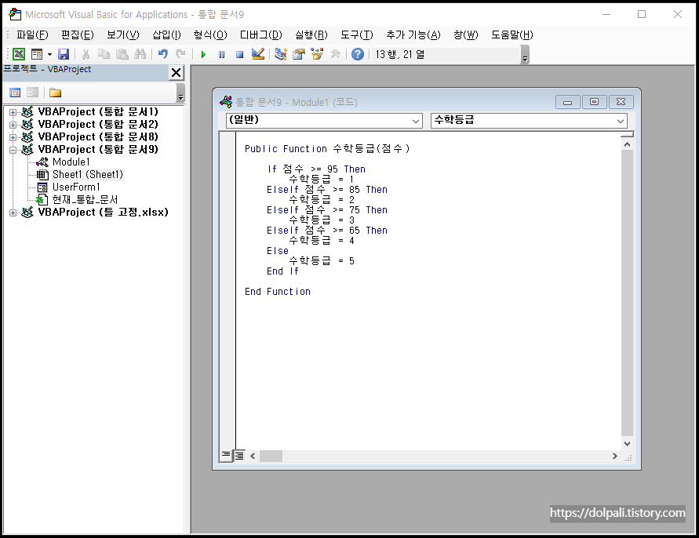Open the Project Explorer icon
699x538 pixels.
(x=280, y=54)
